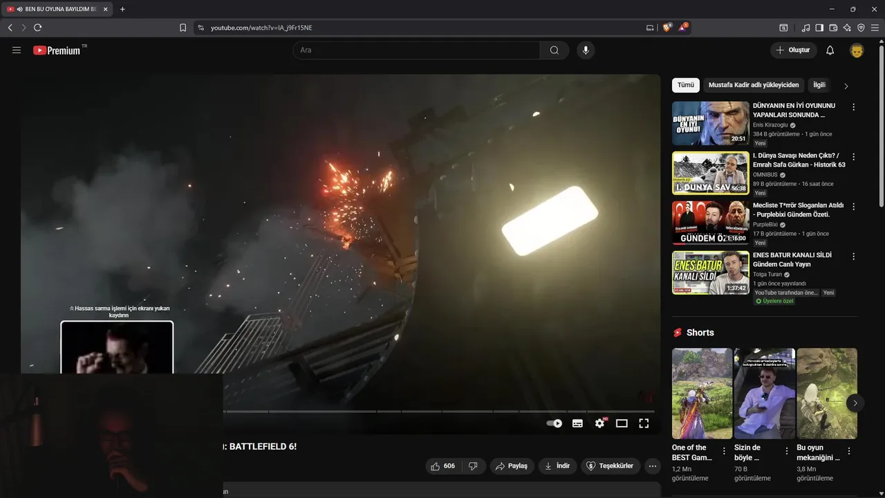The width and height of the screenshot is (885, 498).
Task: Open Enis Kirazoglu channel name
Action: coord(771,125)
